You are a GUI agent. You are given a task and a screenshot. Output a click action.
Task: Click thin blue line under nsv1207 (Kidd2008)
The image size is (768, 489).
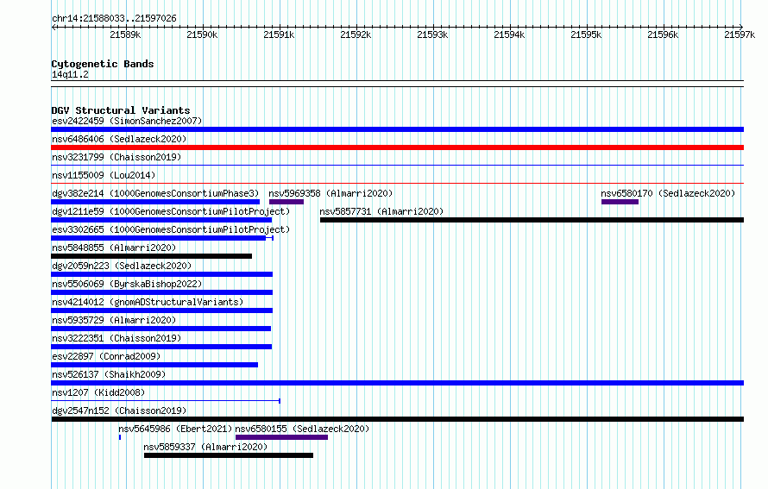click(166, 401)
